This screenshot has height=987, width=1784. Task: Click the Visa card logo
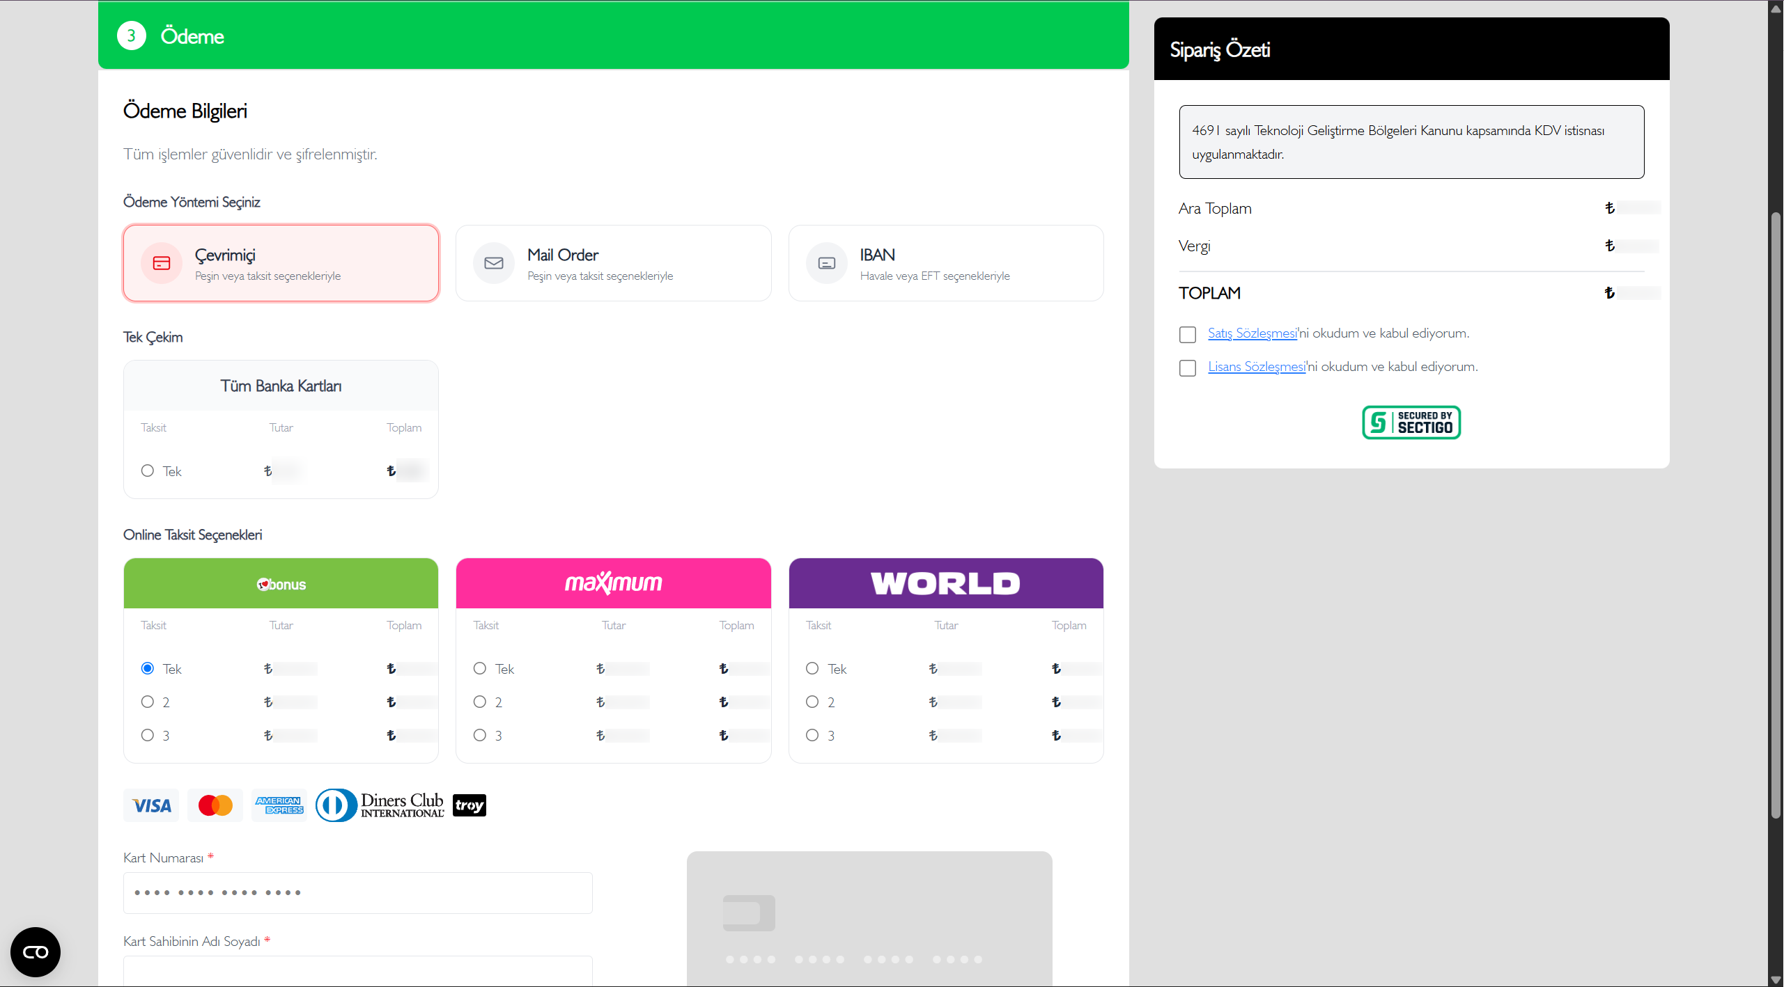[151, 805]
